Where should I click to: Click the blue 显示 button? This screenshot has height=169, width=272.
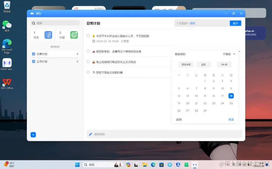coord(235,23)
